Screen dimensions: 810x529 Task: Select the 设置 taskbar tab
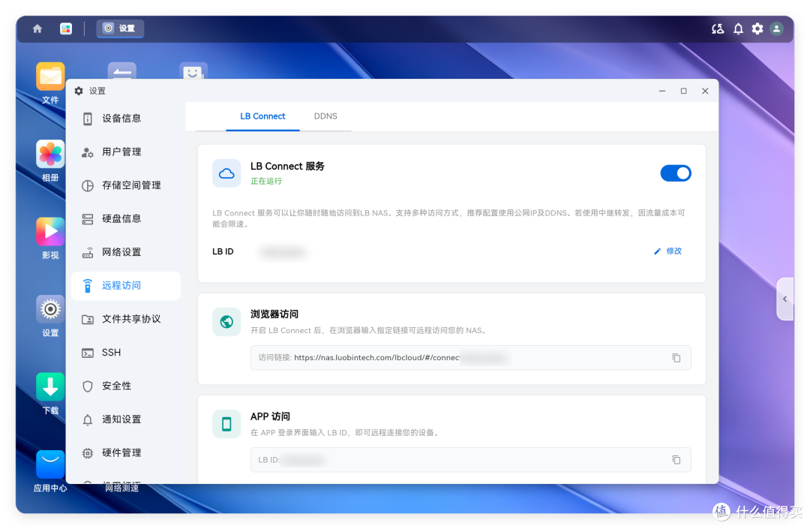pyautogui.click(x=120, y=29)
